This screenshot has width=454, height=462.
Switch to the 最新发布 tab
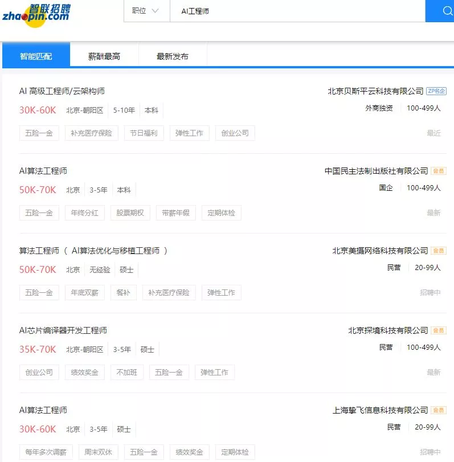point(173,56)
